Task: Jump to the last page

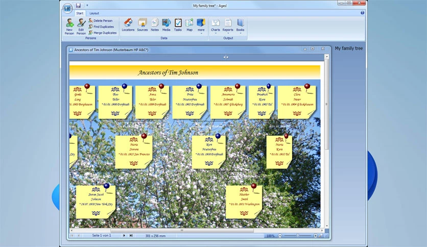Action: (131, 236)
